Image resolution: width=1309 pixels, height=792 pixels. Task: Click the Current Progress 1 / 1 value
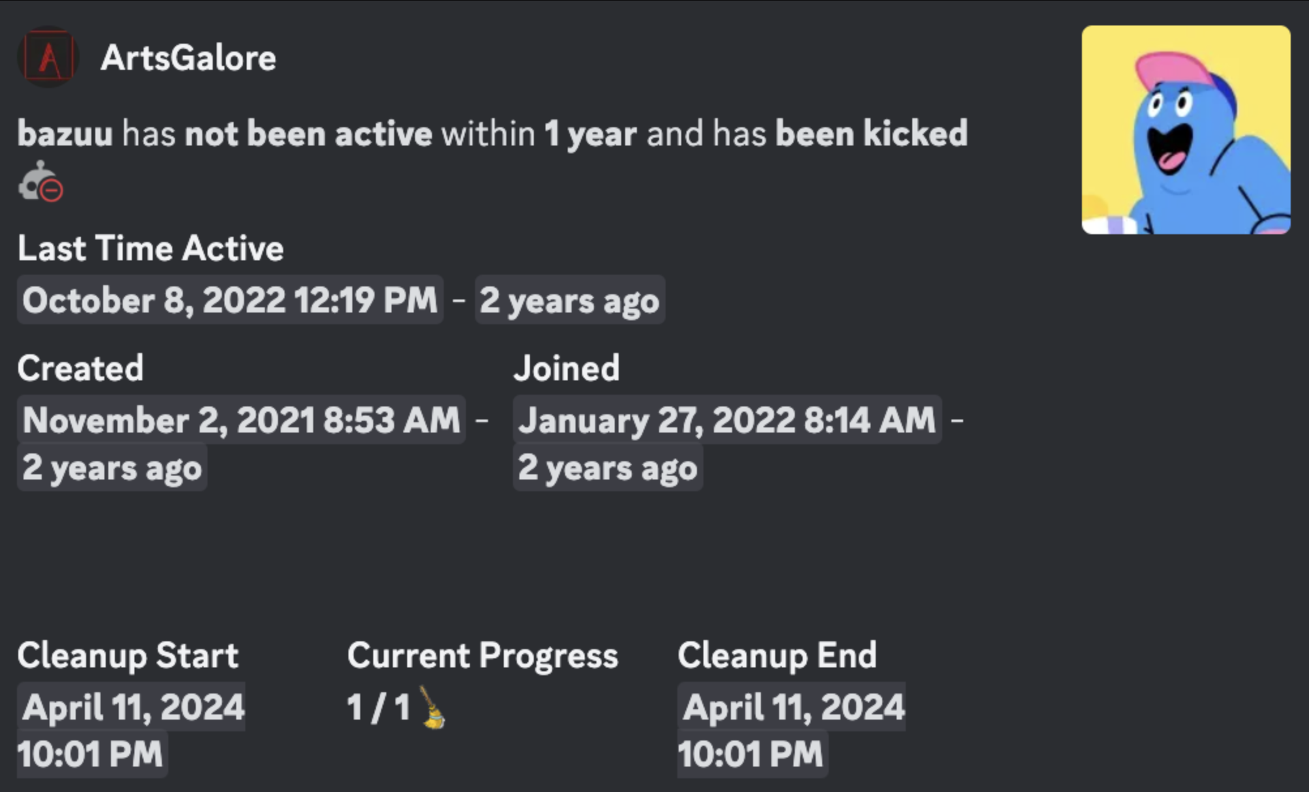coord(378,707)
